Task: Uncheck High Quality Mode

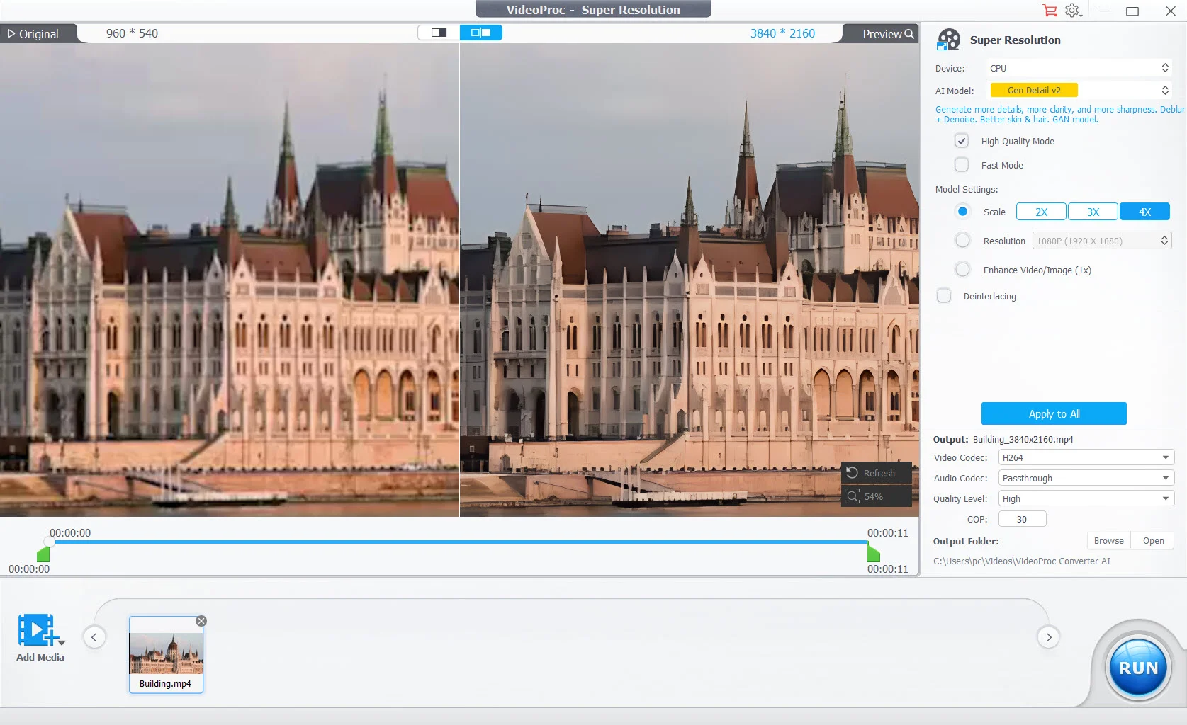Action: (x=961, y=140)
